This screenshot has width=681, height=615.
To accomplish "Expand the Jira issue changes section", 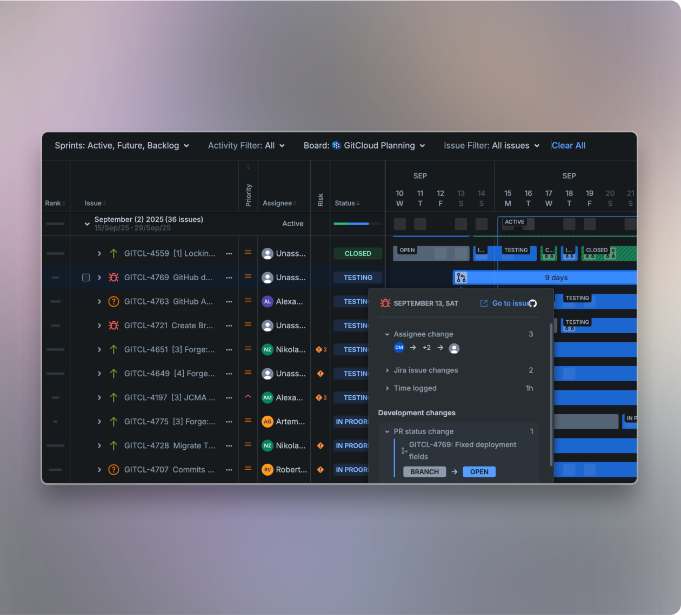I will pyautogui.click(x=425, y=370).
